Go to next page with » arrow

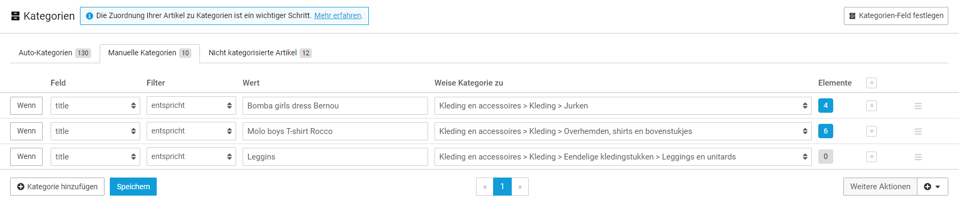520,187
